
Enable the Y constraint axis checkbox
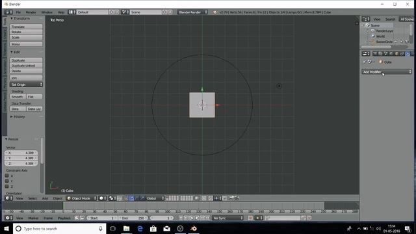click(x=7, y=181)
